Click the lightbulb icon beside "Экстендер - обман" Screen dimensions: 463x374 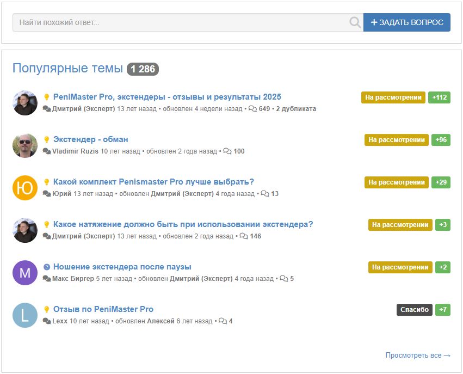(x=47, y=140)
